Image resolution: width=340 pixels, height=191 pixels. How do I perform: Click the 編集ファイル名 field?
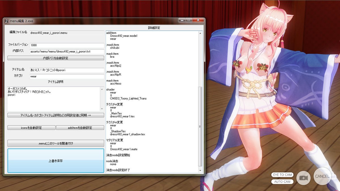tap(67, 33)
